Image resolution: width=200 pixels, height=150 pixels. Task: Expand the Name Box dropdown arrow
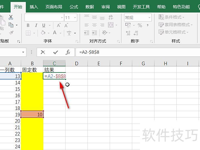coord(23,52)
